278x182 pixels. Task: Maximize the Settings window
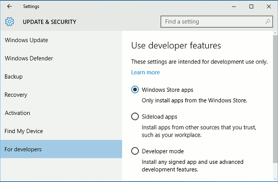[251, 7]
